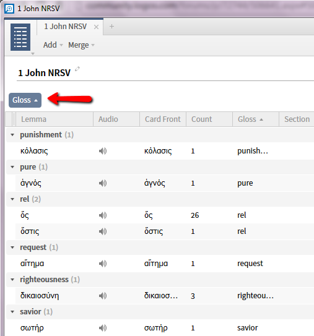This screenshot has width=314, height=336.
Task: Close the 1 John NRSV tab
Action: (96, 27)
